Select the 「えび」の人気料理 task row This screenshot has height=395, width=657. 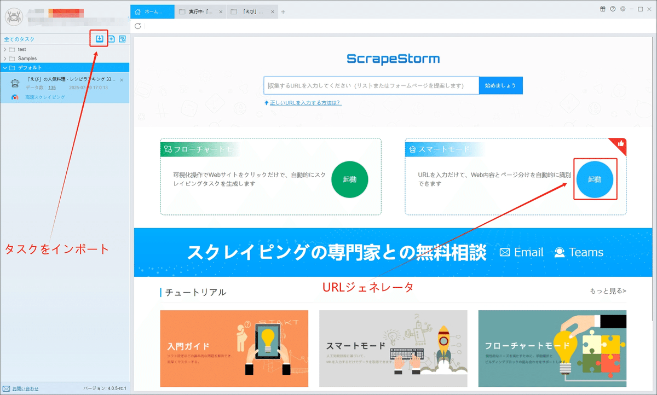click(65, 88)
